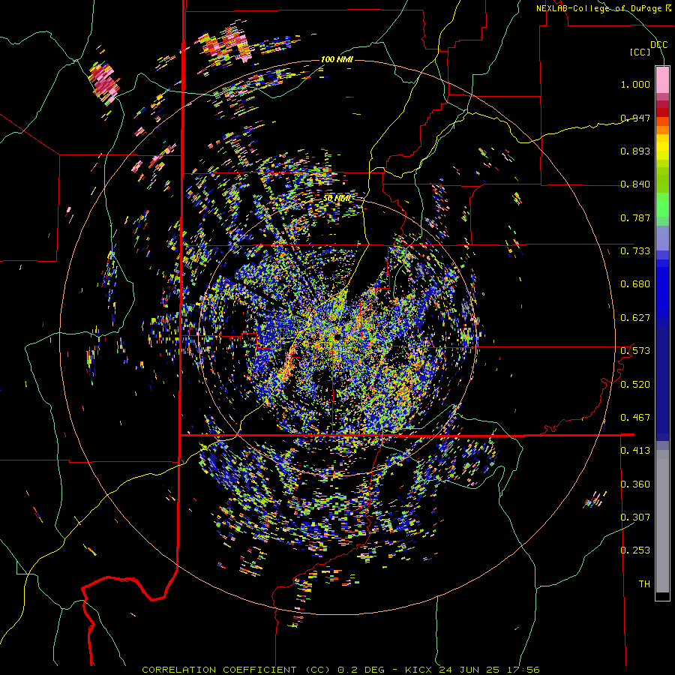Select the 0.680 legend value

[x=635, y=284]
